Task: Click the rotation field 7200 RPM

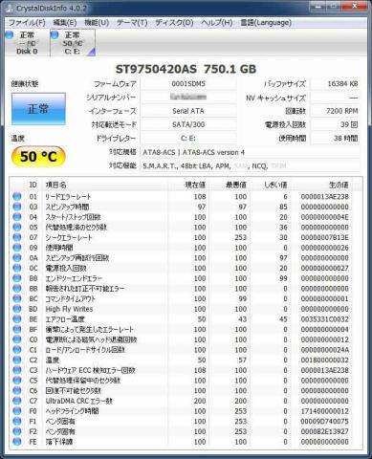Action: coord(335,111)
